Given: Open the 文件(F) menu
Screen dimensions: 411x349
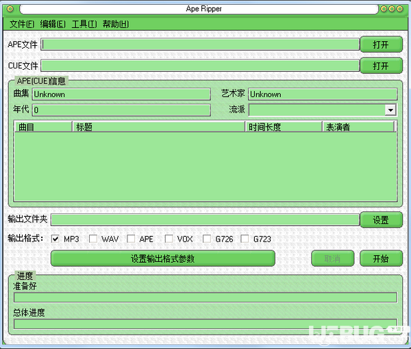Looking at the screenshot, I should pos(22,25).
